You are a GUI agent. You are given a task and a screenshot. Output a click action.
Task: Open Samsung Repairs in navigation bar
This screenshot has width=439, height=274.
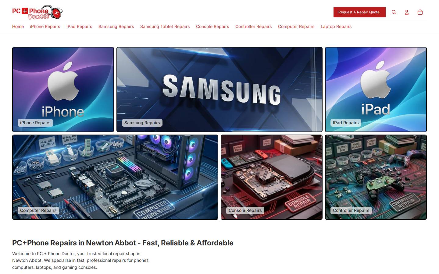coord(116,26)
